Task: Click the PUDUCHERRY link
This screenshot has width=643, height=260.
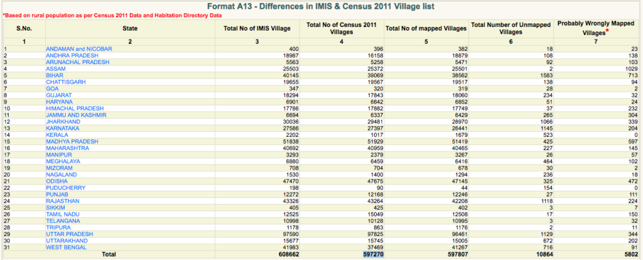Action: [65, 188]
